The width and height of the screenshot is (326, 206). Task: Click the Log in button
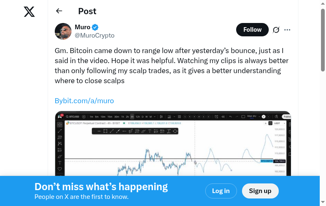pos(221,191)
